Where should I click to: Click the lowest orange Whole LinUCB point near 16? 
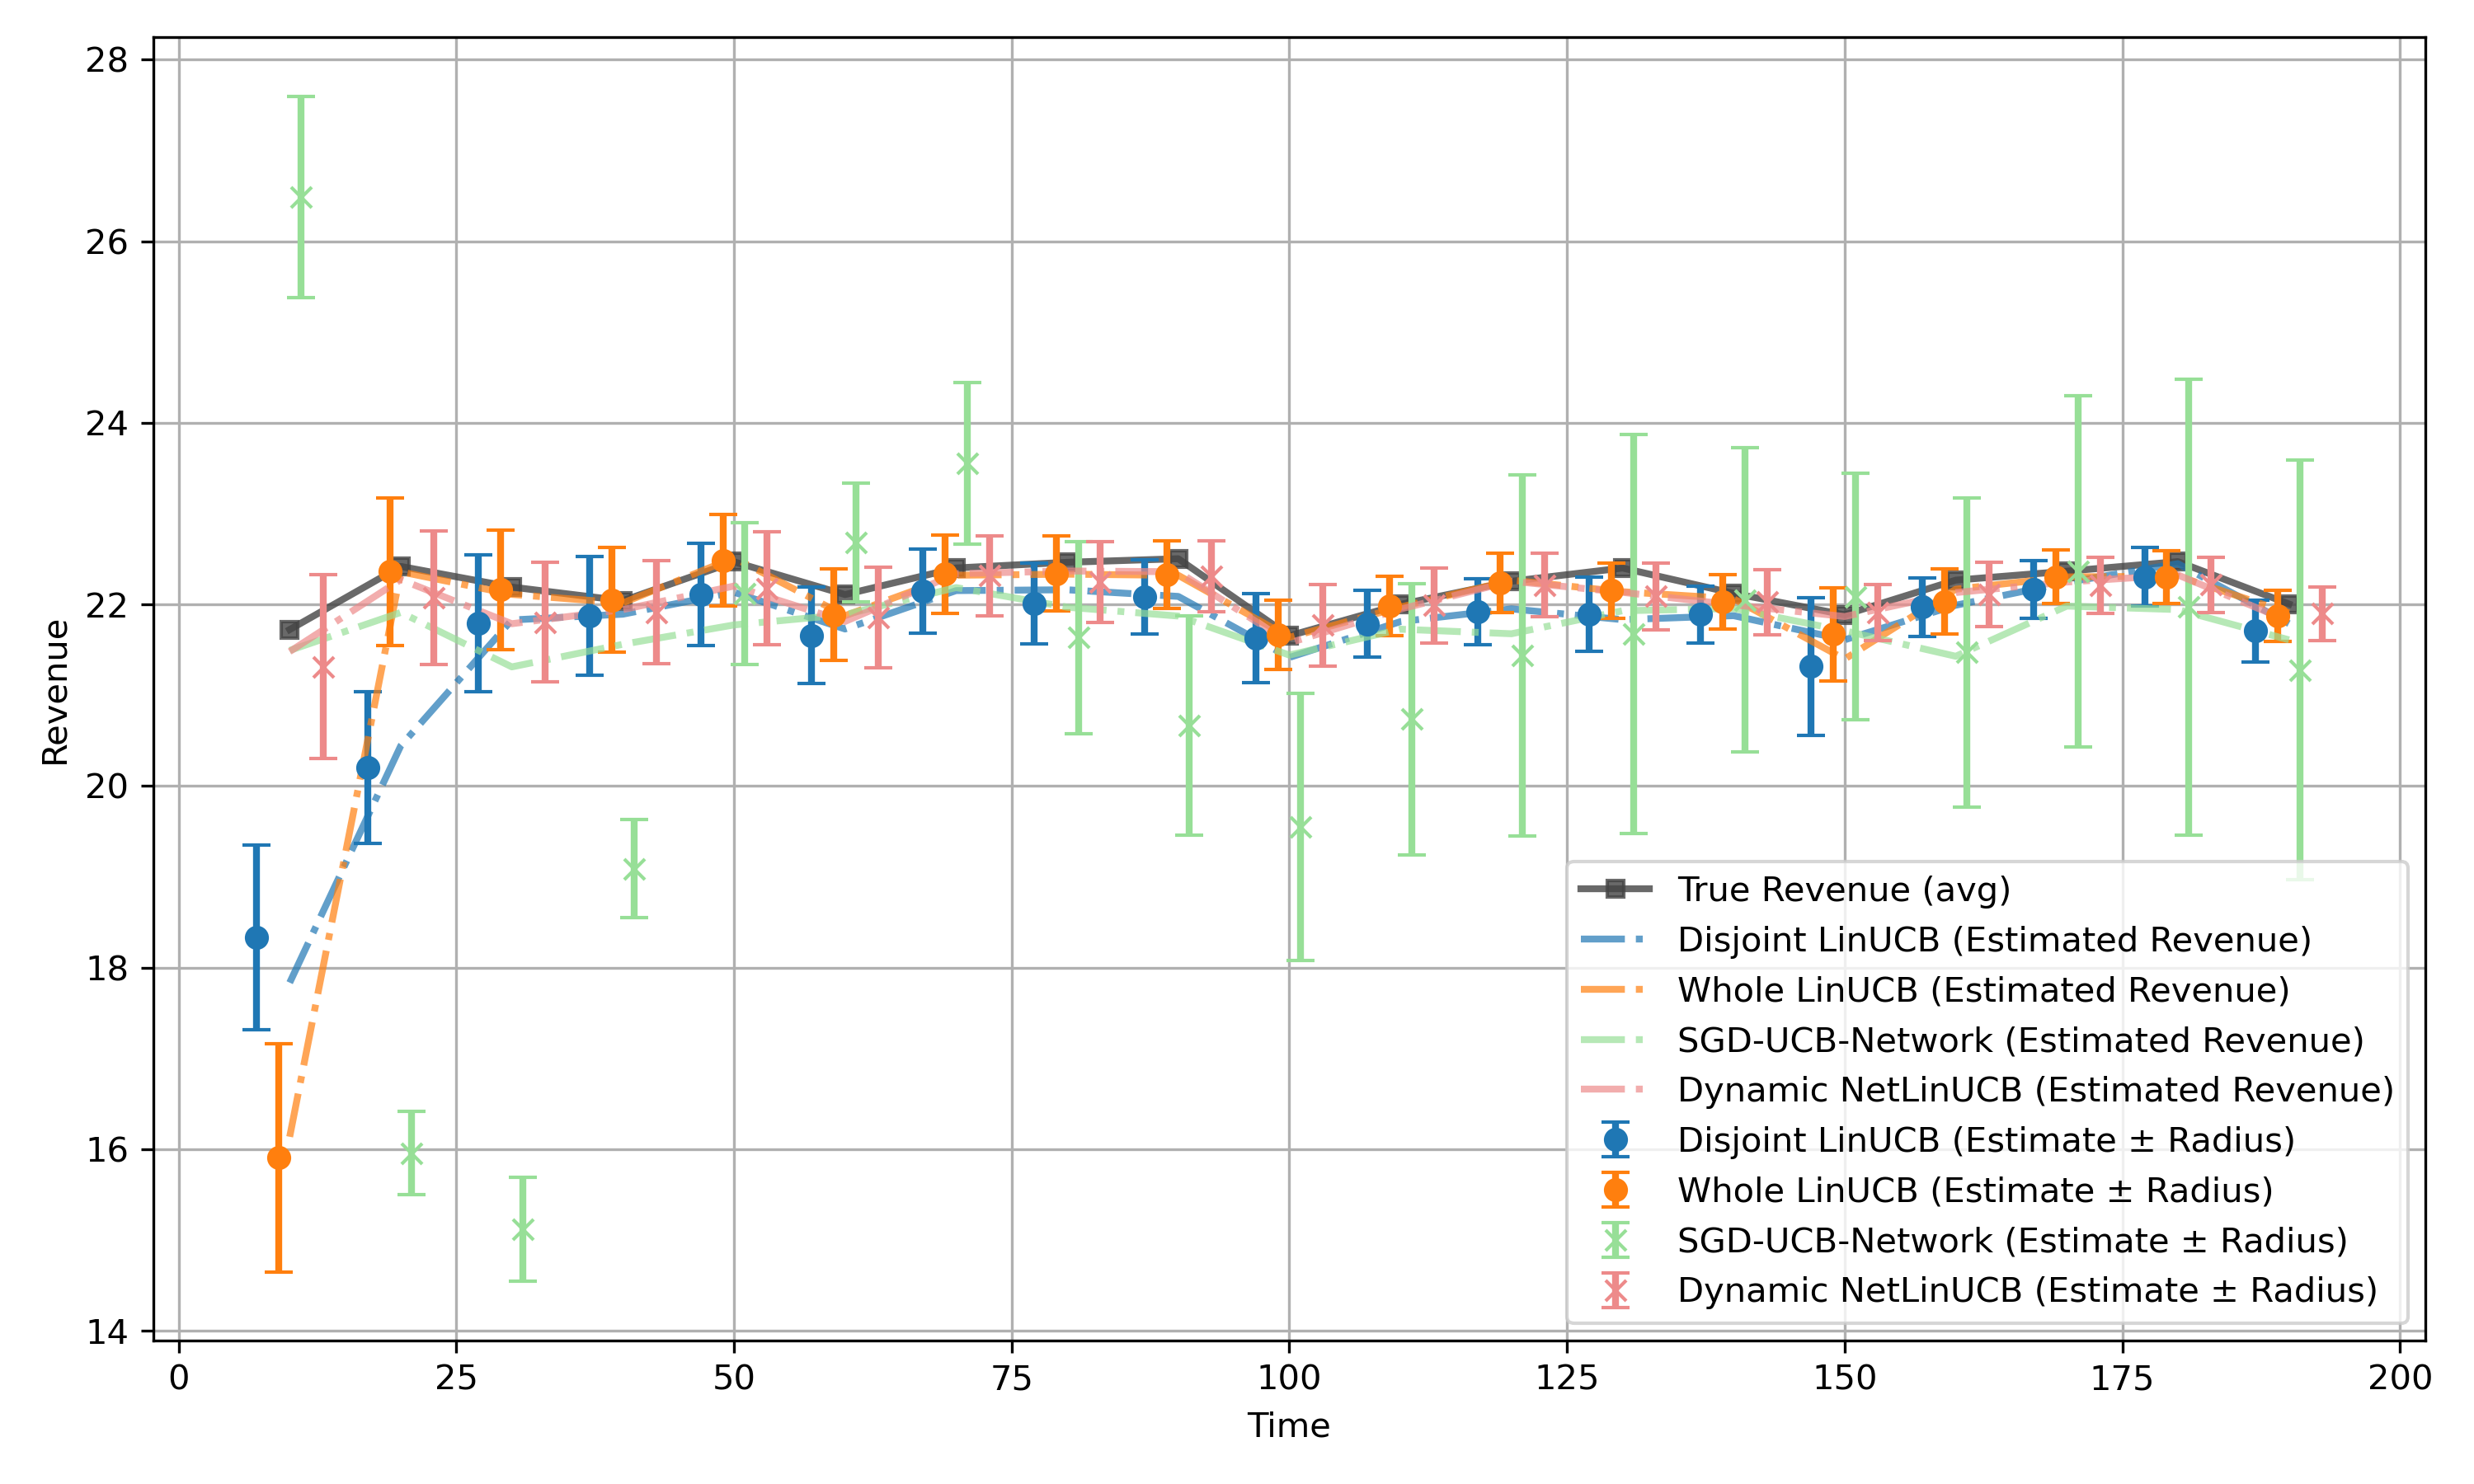[x=279, y=1157]
